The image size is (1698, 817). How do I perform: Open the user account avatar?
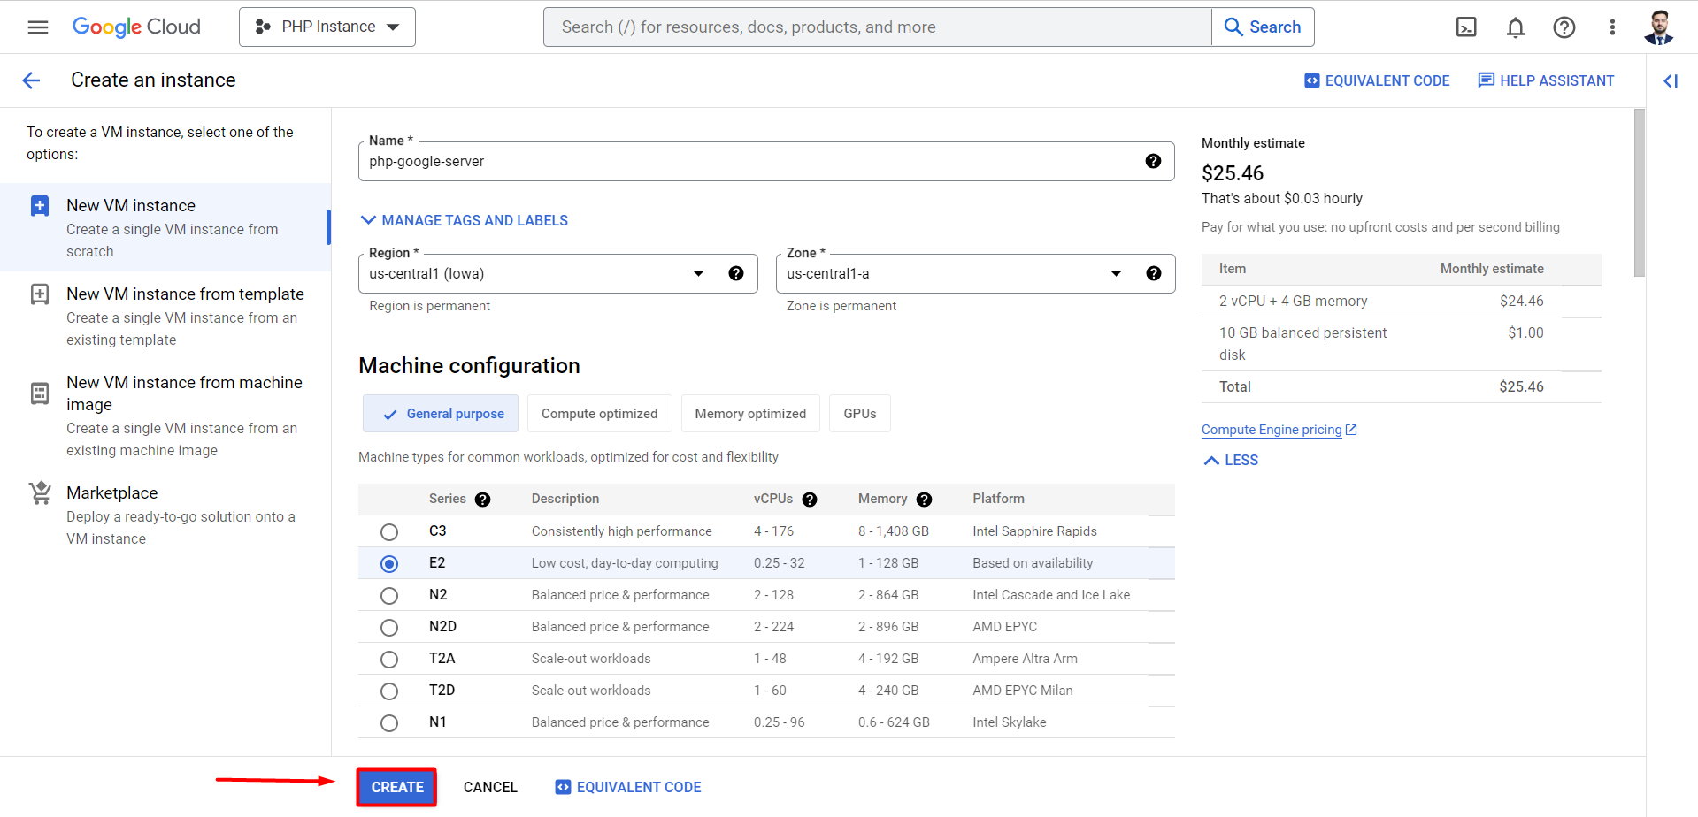[x=1659, y=27]
